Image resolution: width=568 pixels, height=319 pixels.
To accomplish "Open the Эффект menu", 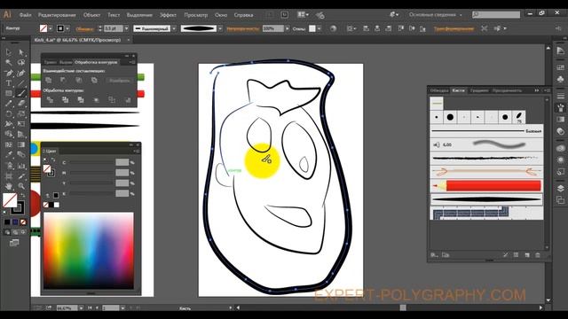I will tap(168, 15).
